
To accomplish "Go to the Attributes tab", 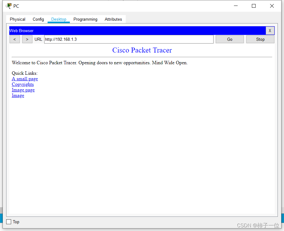I will coord(113,19).
